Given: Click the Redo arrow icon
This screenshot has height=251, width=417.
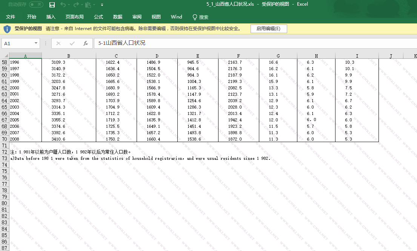Looking at the screenshot, I should [76, 5].
